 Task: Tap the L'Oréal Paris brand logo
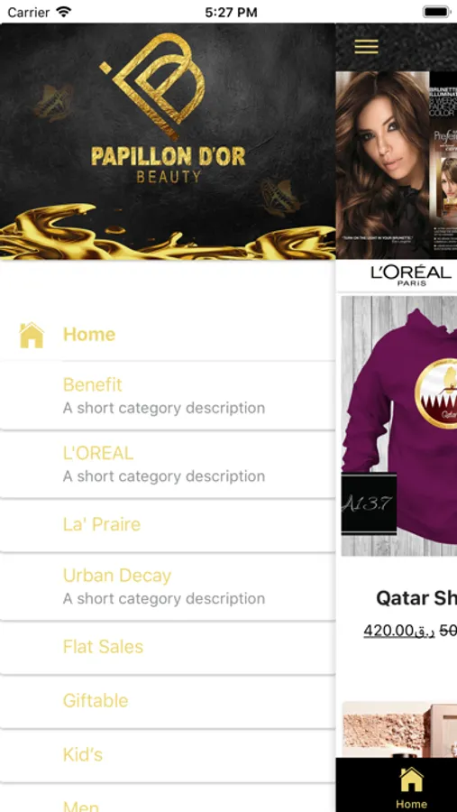click(411, 275)
